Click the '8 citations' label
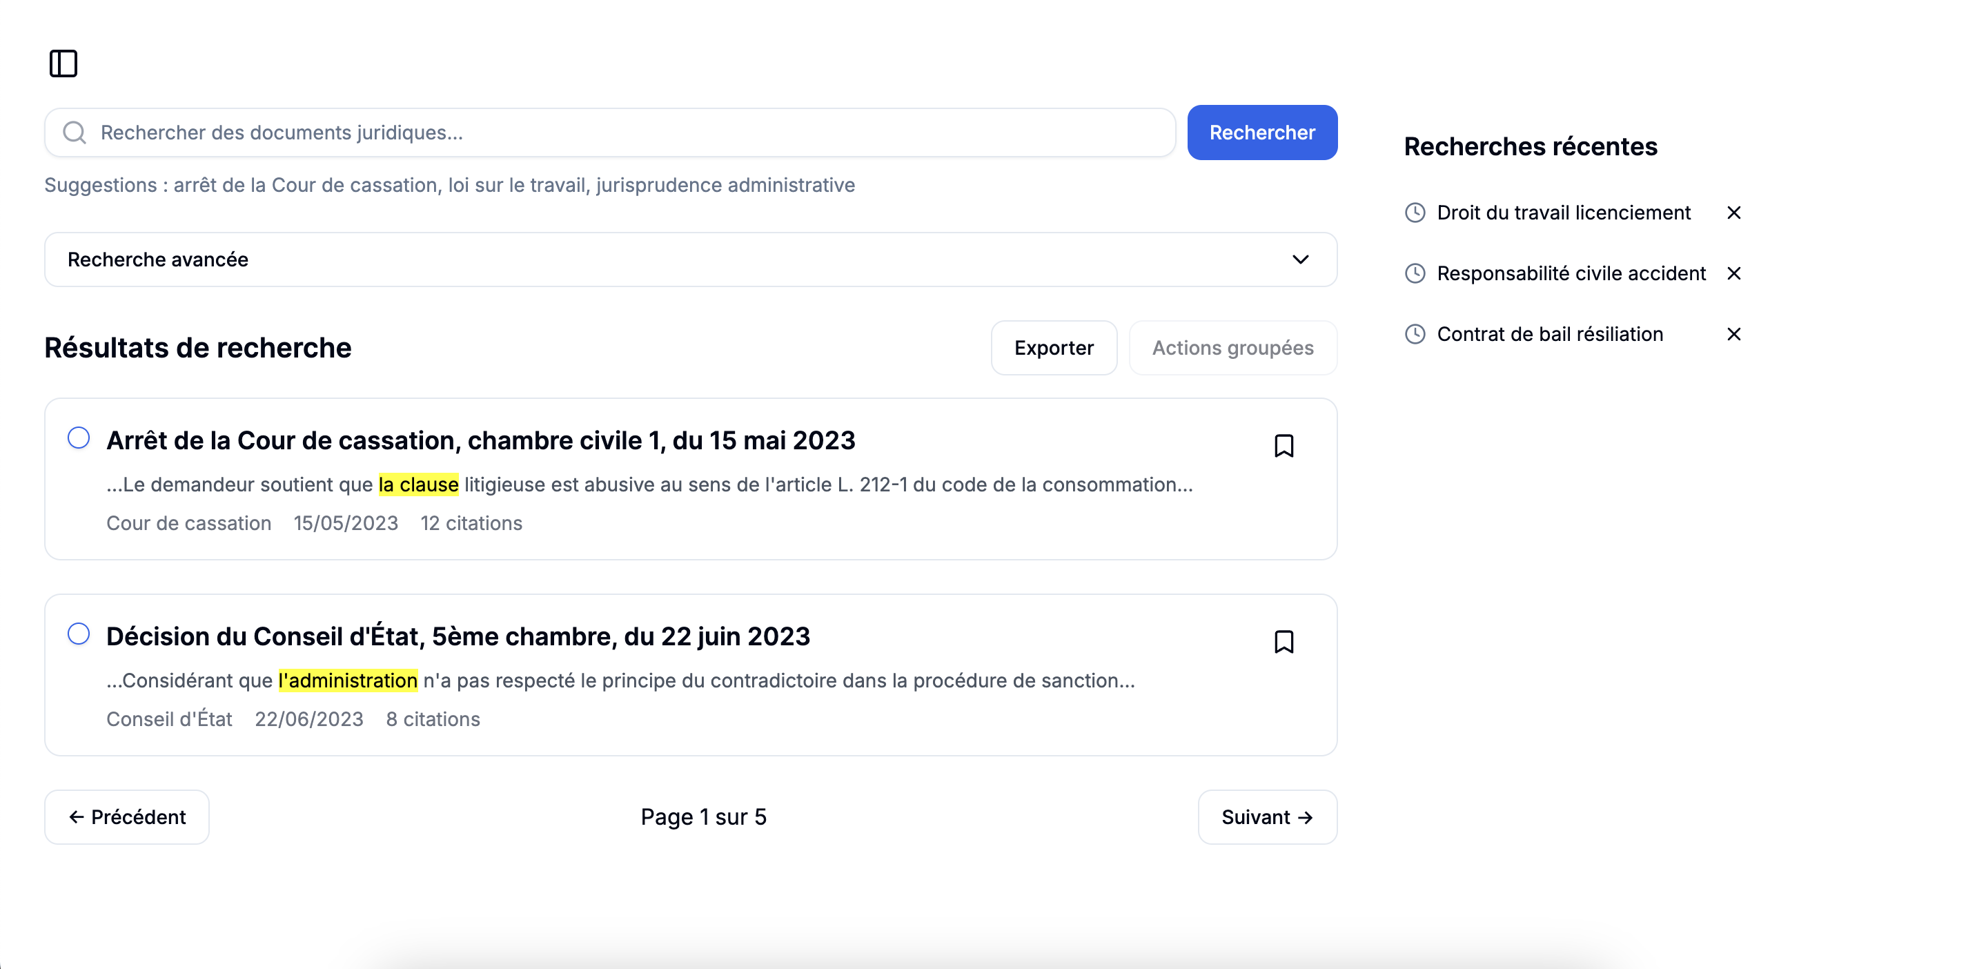The width and height of the screenshot is (1986, 969). (x=433, y=719)
